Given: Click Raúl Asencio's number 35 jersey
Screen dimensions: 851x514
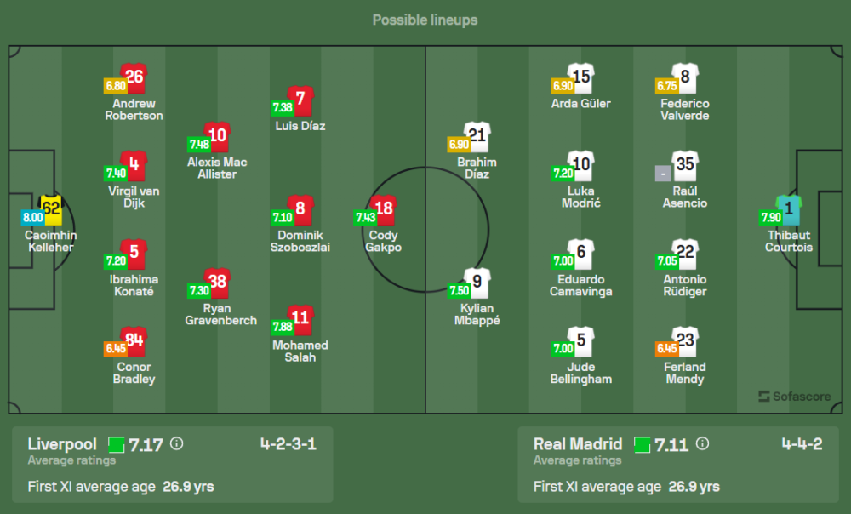Looking at the screenshot, I should [684, 165].
